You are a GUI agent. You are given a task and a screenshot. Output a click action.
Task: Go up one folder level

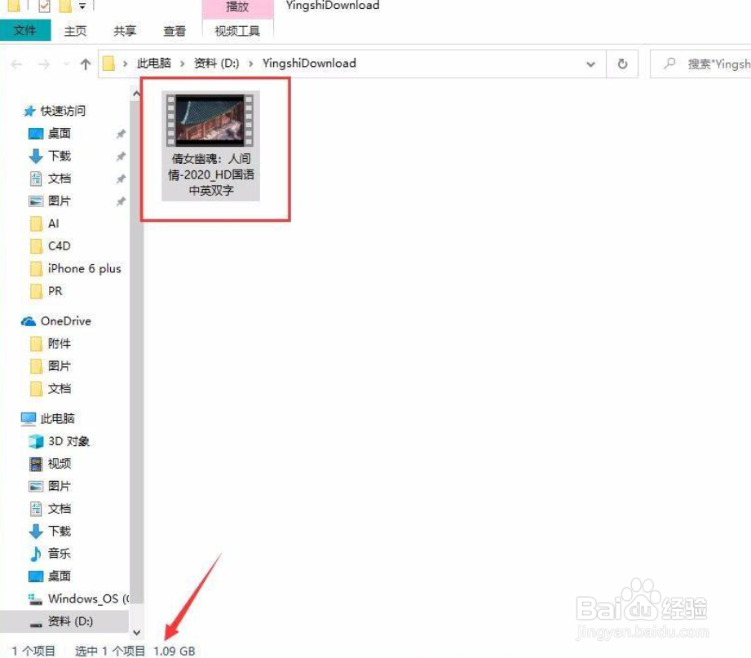pyautogui.click(x=86, y=64)
